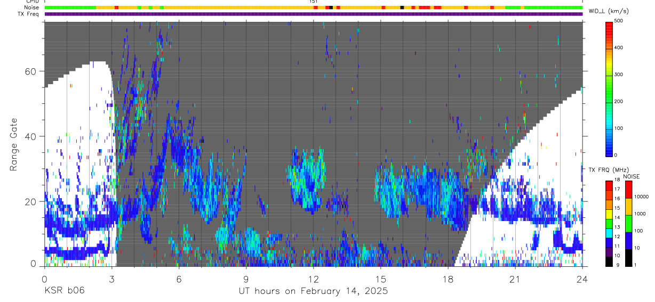Click the black bottom segment of NOISE legend
The height and width of the screenshot is (302, 655).
coord(628,258)
